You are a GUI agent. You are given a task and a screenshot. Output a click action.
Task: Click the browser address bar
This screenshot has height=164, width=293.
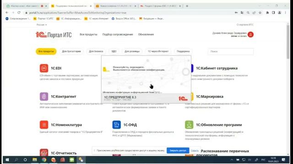[129, 13]
